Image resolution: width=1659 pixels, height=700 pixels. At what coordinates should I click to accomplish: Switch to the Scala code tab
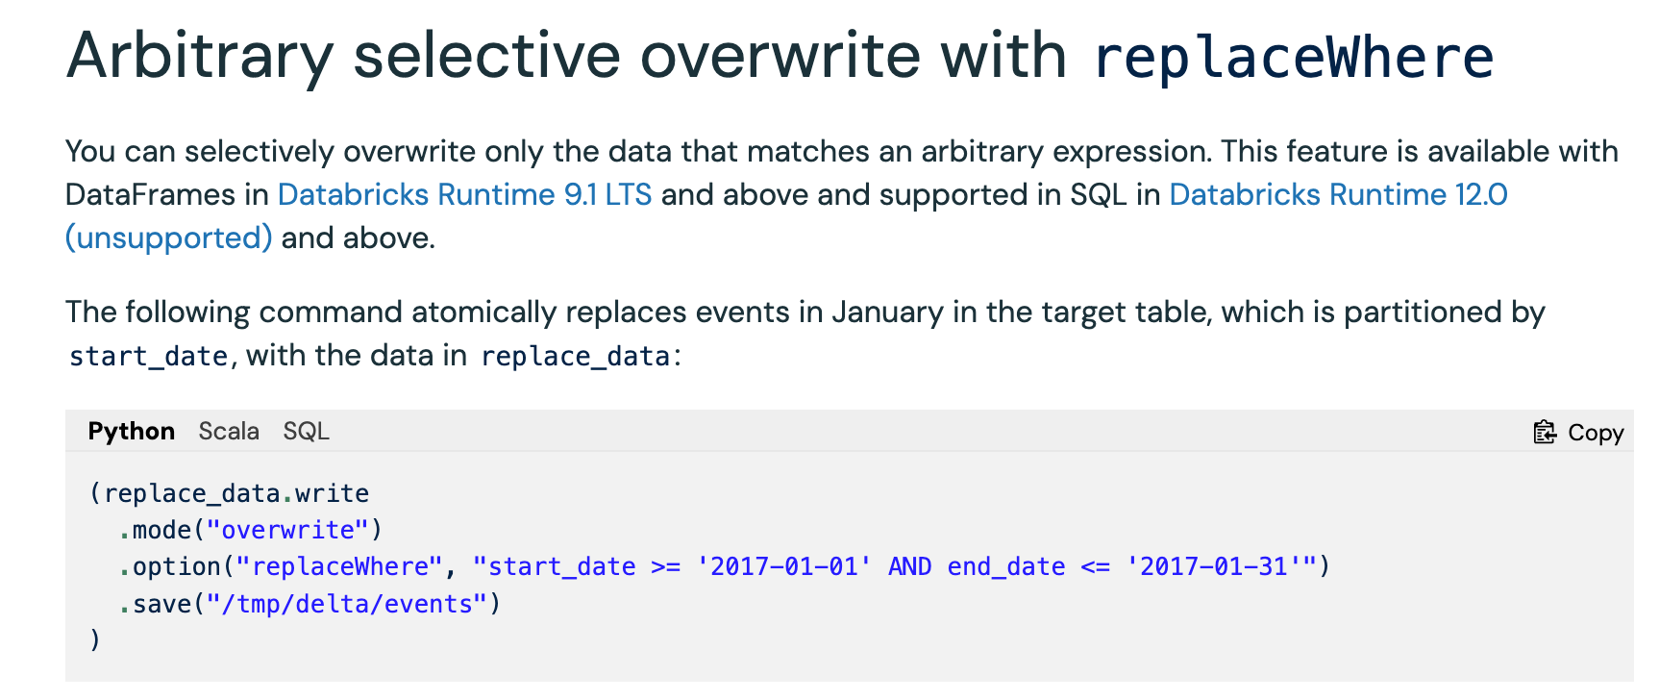tap(229, 431)
